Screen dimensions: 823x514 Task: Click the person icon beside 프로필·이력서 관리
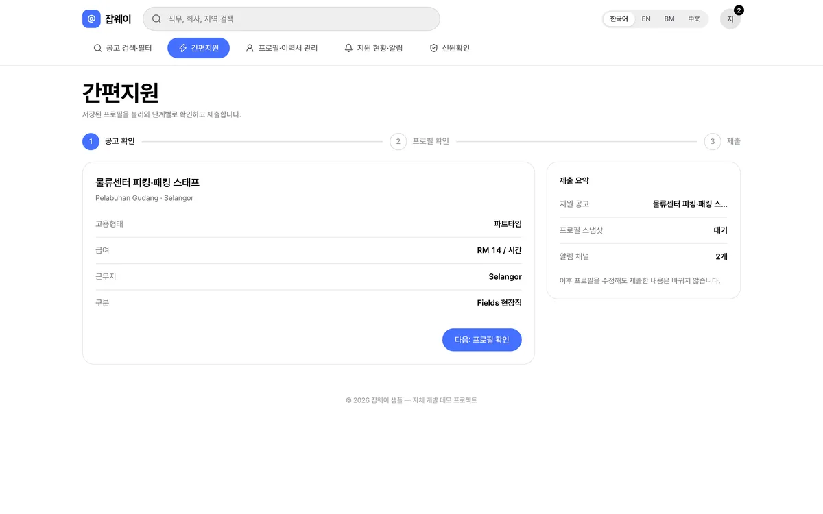coord(250,48)
